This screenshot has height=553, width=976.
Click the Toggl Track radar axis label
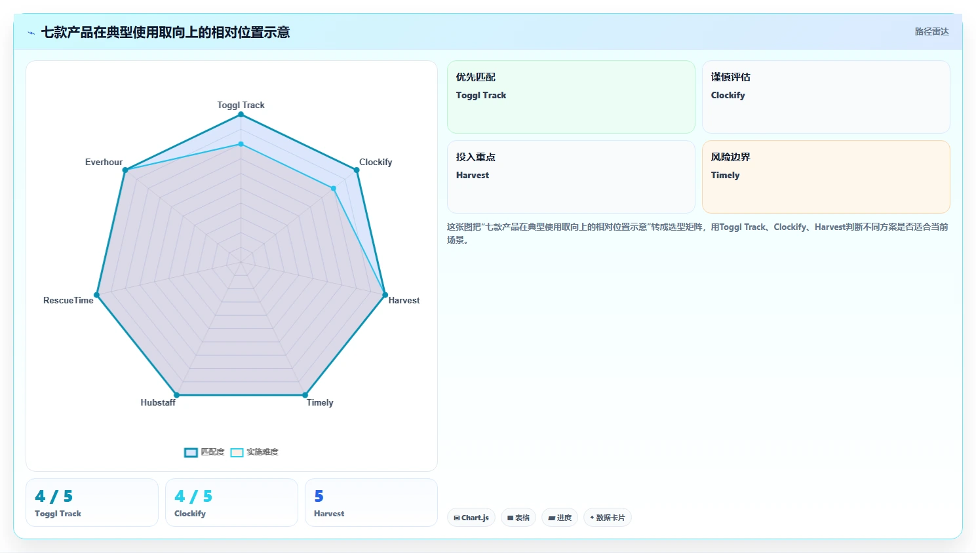tap(241, 105)
